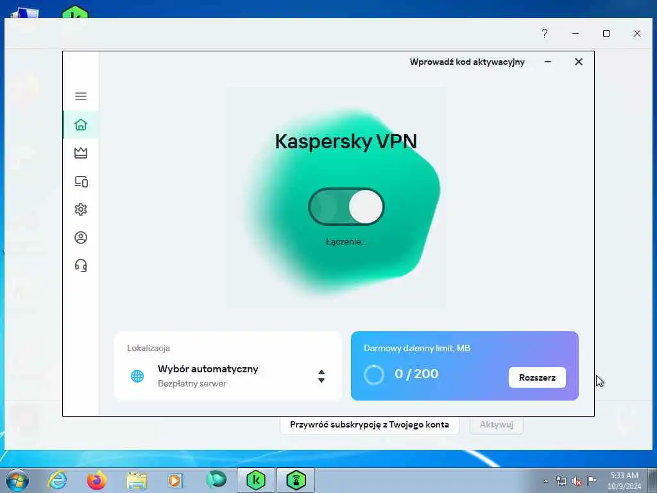Click the muted volume tray icon
Viewport: 657px width, 493px height.
[577, 481]
